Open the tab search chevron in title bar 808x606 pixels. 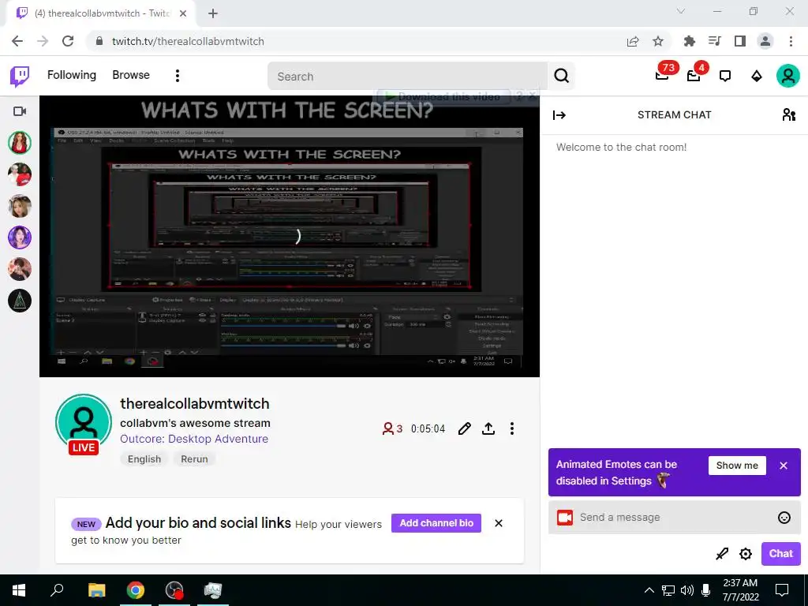681,11
